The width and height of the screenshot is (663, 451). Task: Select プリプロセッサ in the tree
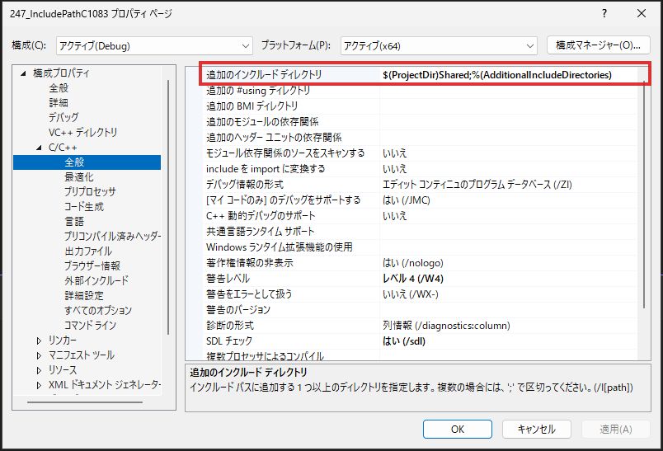tap(90, 191)
